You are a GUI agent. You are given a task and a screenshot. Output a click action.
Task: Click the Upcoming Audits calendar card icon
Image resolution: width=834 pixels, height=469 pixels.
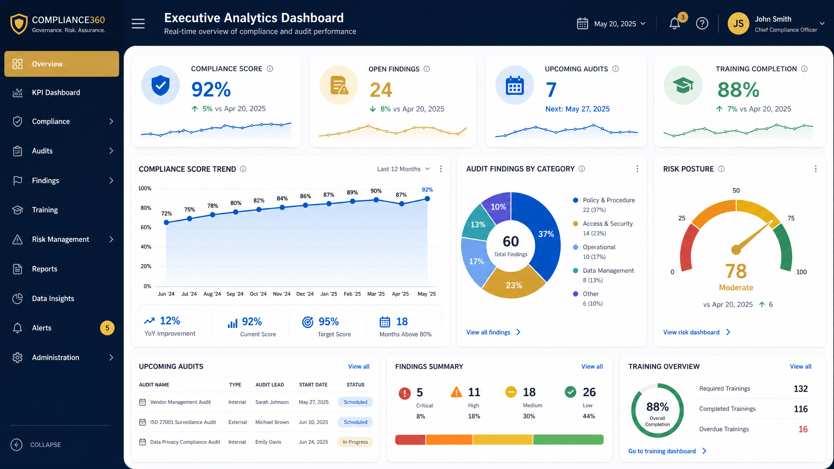click(515, 85)
